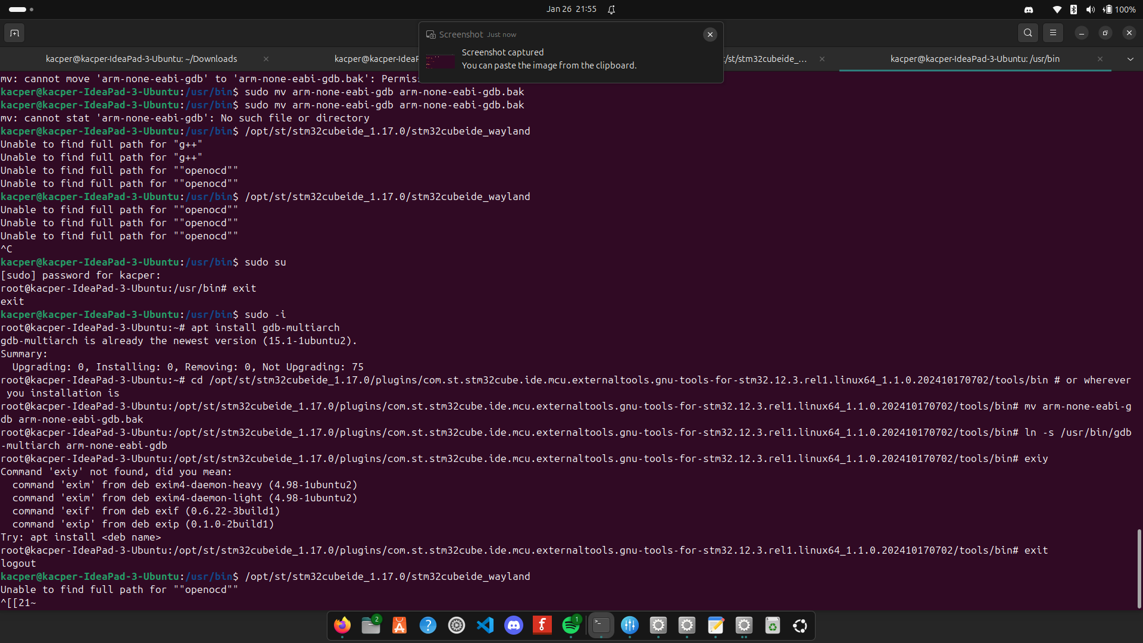The width and height of the screenshot is (1143, 643).
Task: Expand the tab list chevron
Action: point(1130,58)
